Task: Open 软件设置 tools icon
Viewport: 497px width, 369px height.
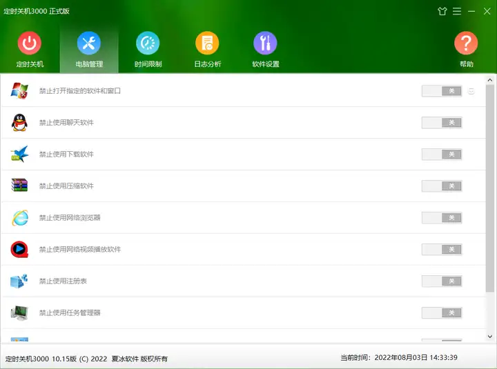Action: coord(265,43)
